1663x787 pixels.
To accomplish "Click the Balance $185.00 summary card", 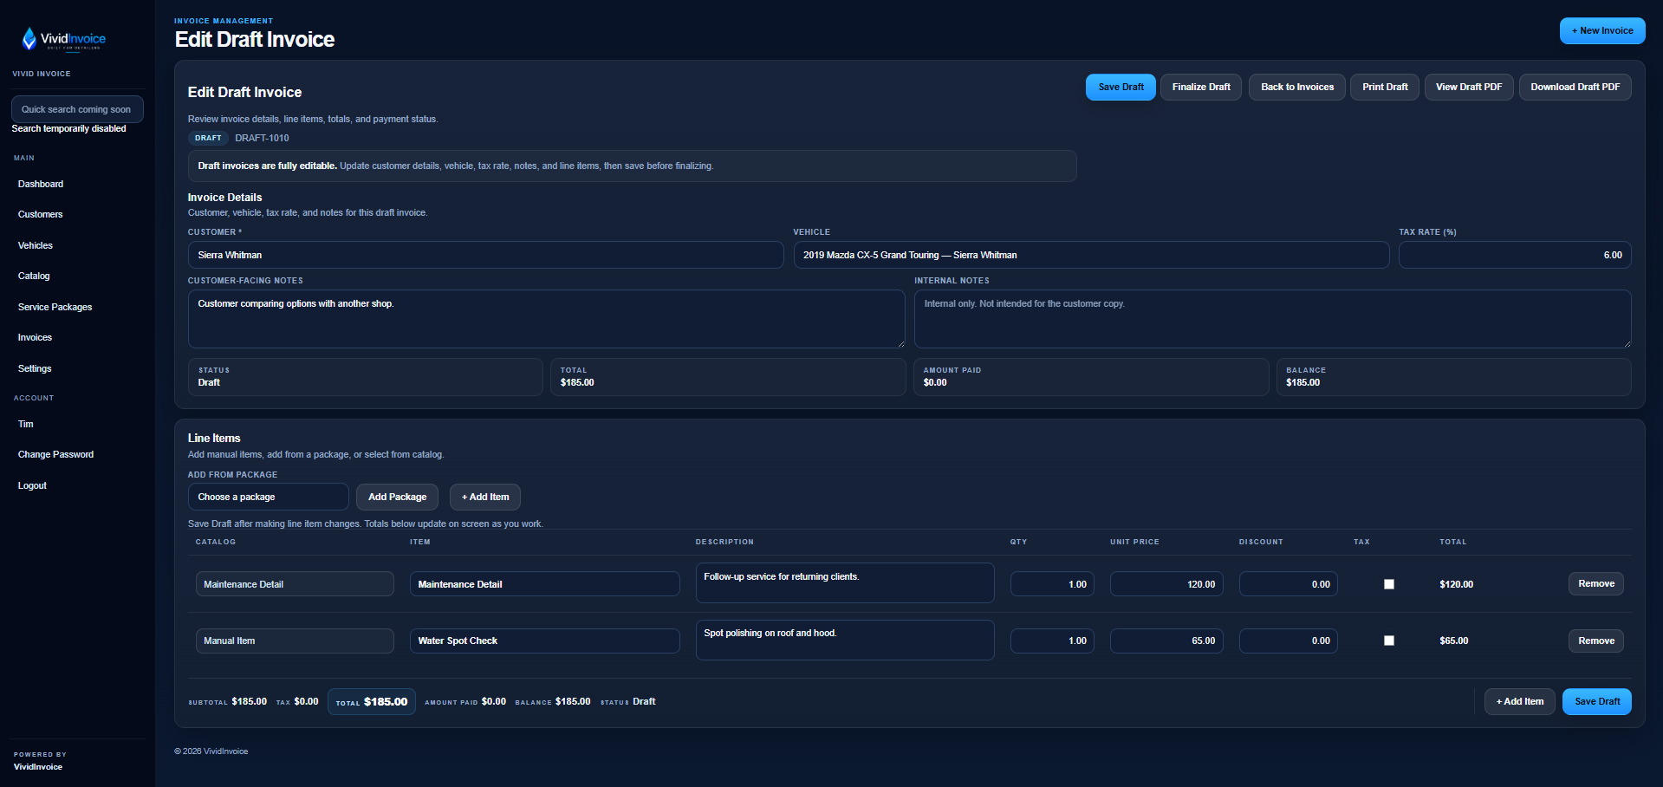I will 1453,377.
